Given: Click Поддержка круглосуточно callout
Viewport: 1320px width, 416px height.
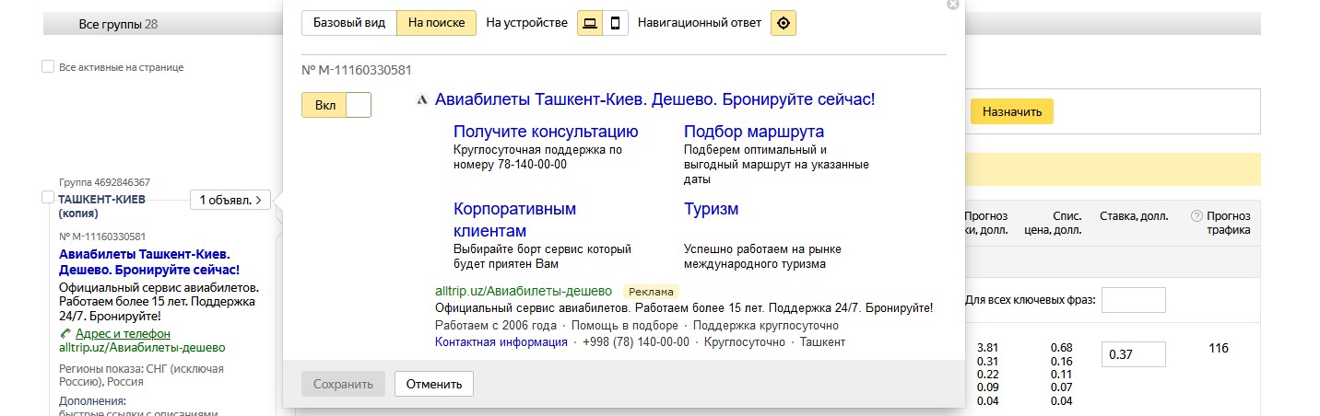Looking at the screenshot, I should (766, 325).
